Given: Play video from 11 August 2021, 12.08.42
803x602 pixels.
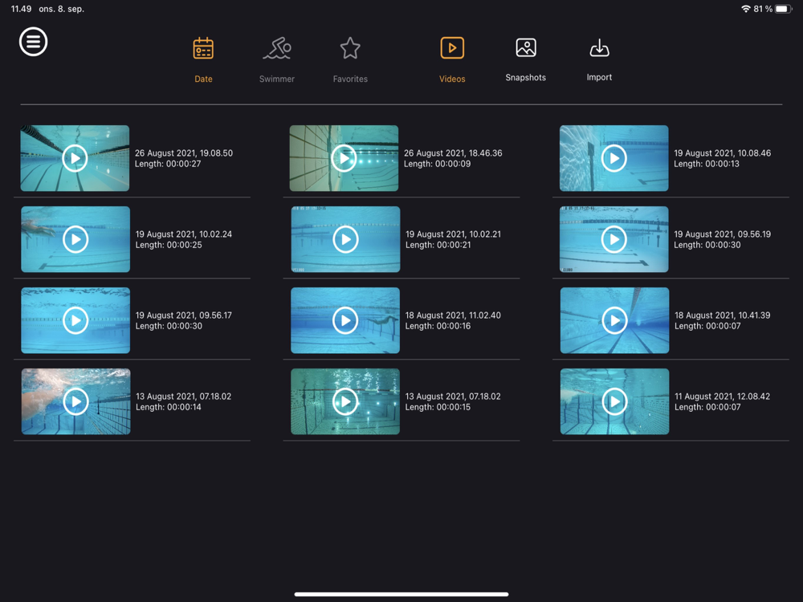Looking at the screenshot, I should 614,401.
